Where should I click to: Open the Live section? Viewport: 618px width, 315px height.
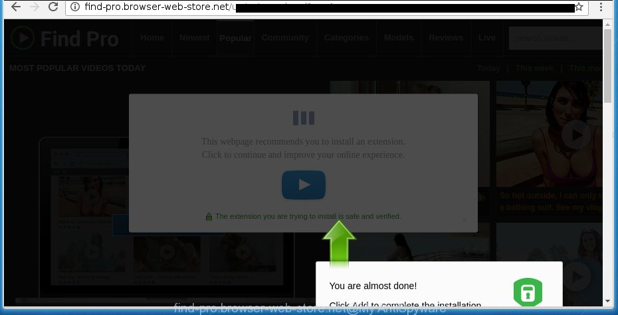pos(486,38)
